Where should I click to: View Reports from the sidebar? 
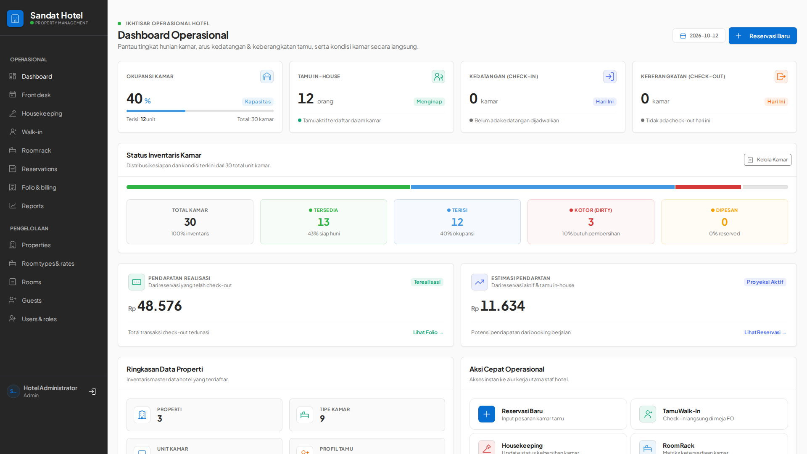point(54,206)
